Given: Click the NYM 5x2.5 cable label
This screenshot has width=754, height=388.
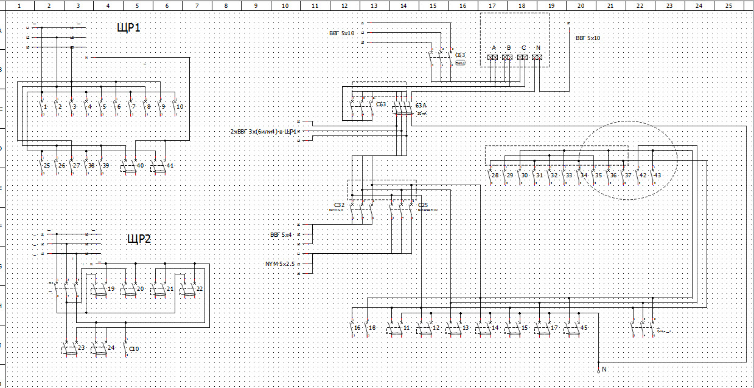Looking at the screenshot, I should pos(279,264).
